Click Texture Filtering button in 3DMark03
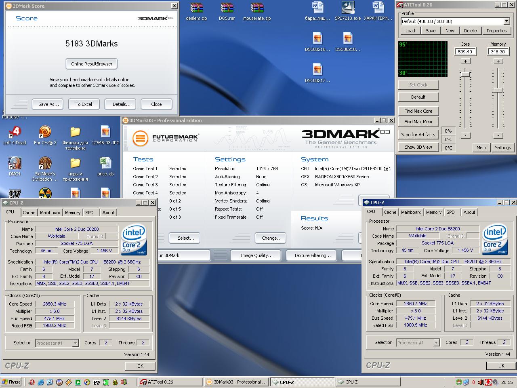The height and width of the screenshot is (388, 517). point(312,255)
